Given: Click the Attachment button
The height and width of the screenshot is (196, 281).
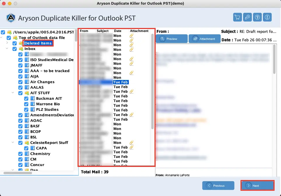Looking at the screenshot, I should click(x=204, y=39).
